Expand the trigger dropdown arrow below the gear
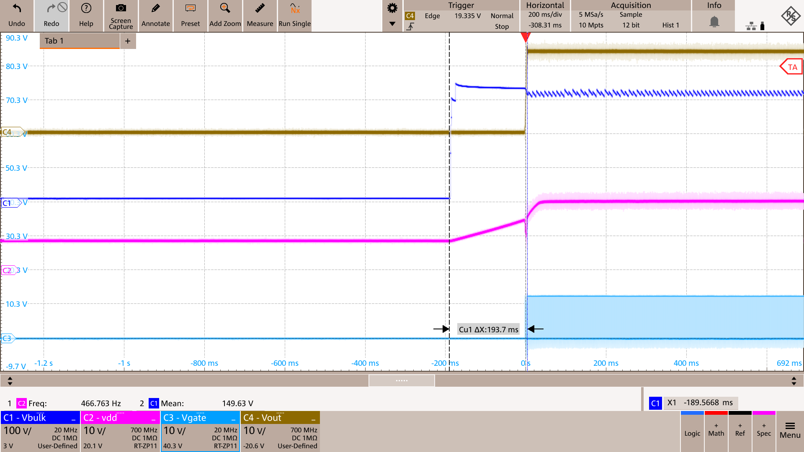804x452 pixels. coord(392,24)
